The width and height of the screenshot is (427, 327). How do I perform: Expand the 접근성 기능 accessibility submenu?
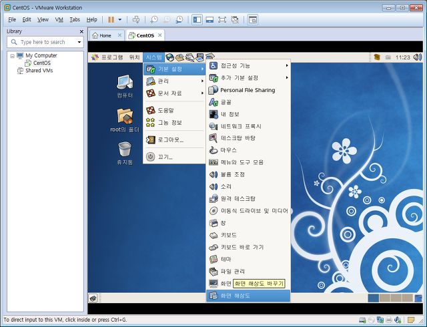coord(248,65)
